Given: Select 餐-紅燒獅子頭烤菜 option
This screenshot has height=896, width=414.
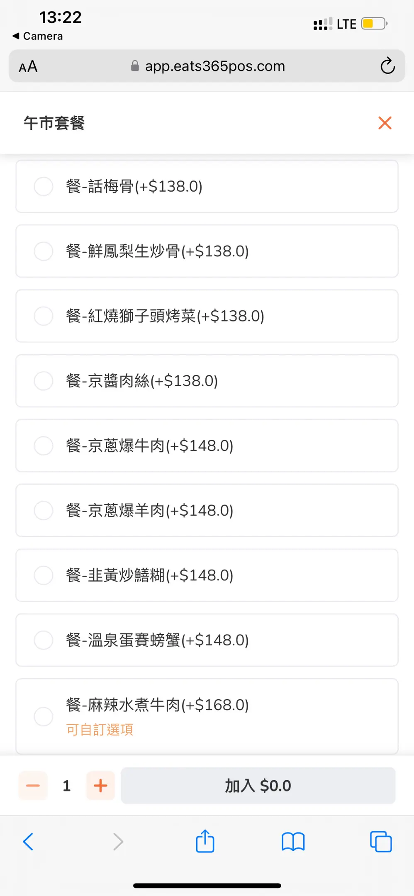Looking at the screenshot, I should (44, 316).
